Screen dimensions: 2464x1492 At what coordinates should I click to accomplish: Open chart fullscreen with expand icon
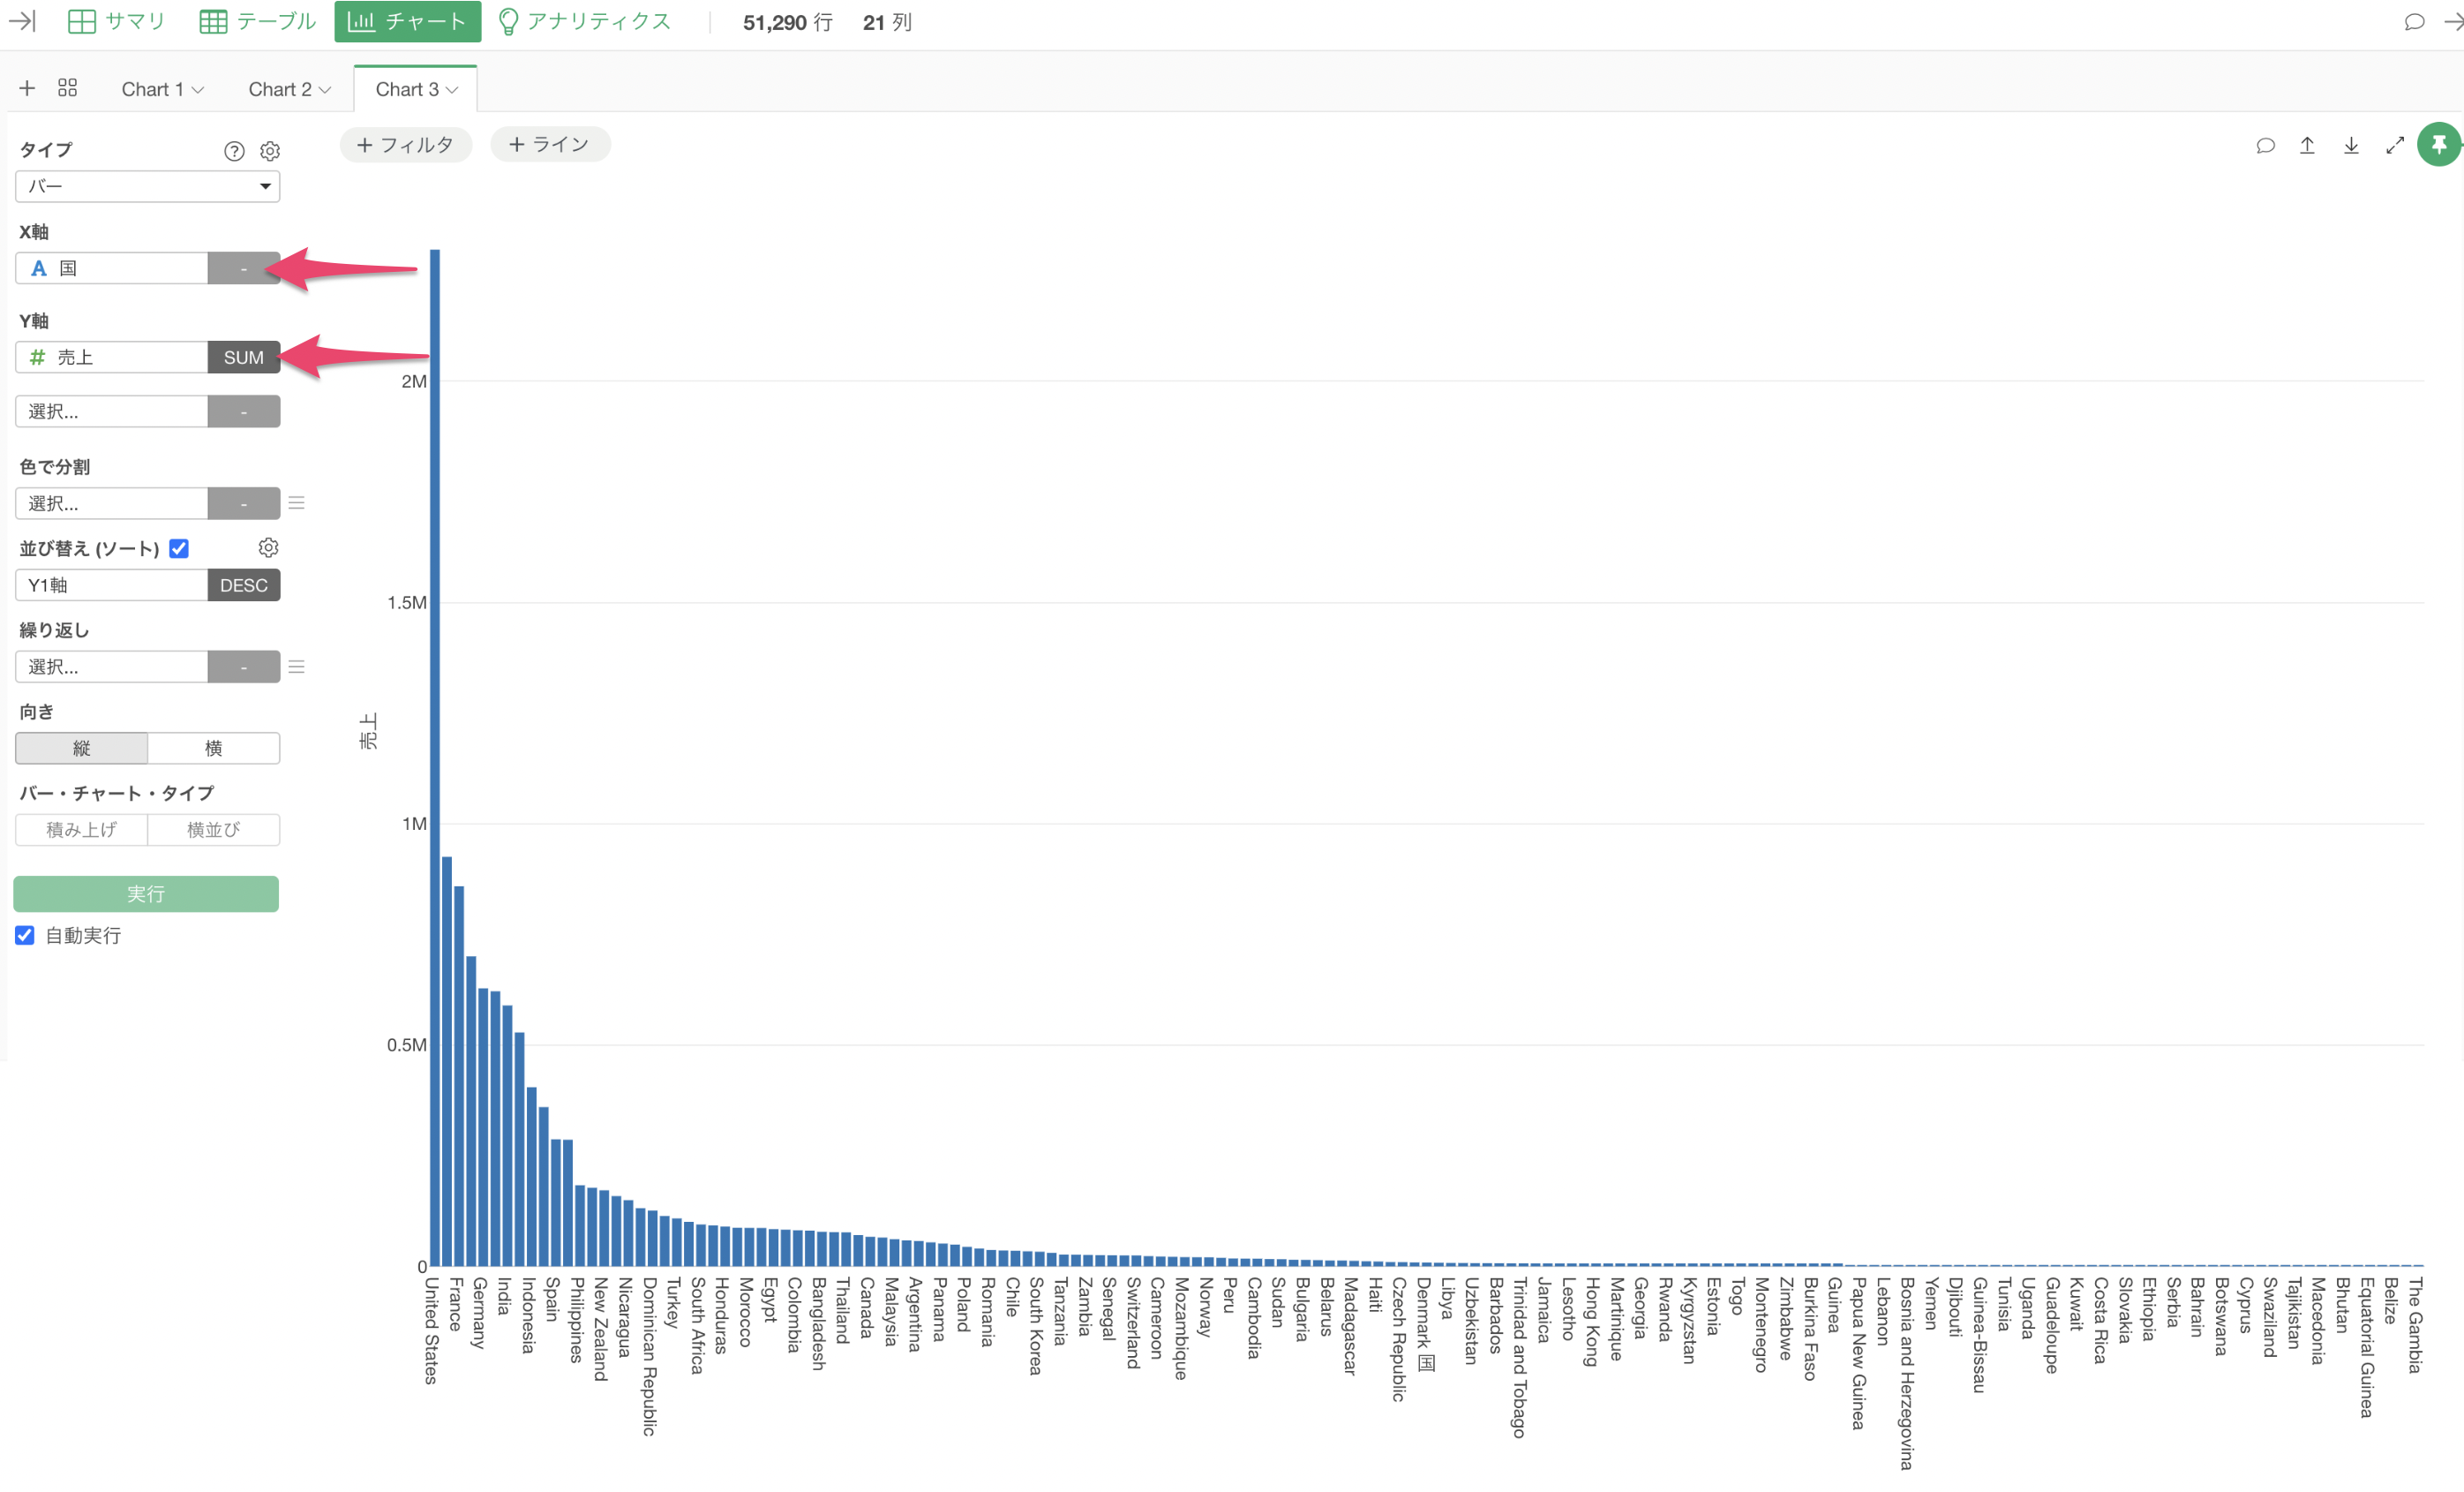click(2394, 146)
